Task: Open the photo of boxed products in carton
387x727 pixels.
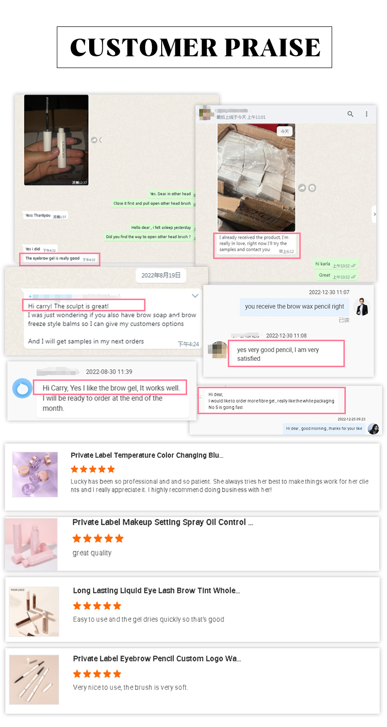Action: pyautogui.click(x=256, y=178)
